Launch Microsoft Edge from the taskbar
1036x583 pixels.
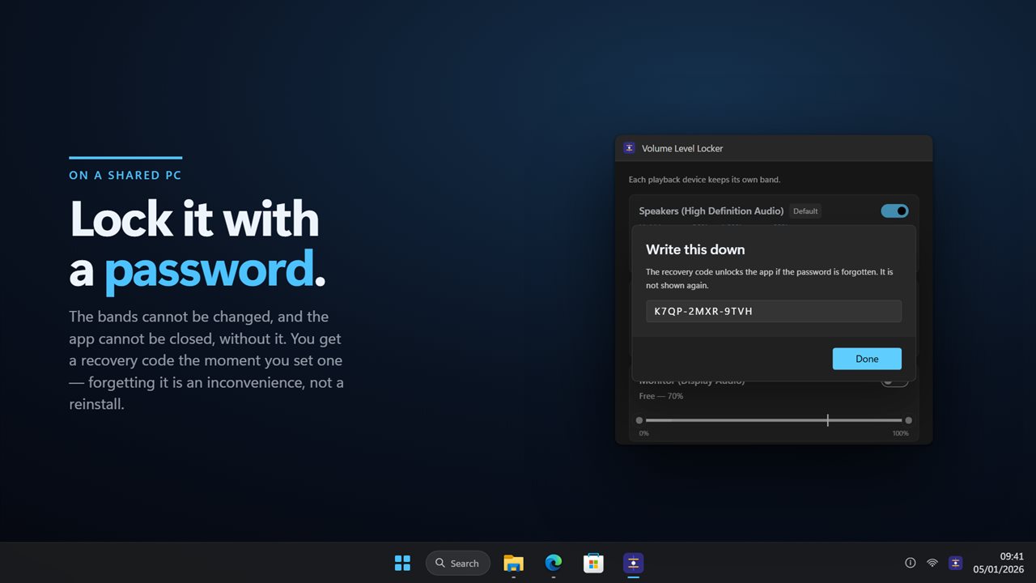tap(554, 563)
